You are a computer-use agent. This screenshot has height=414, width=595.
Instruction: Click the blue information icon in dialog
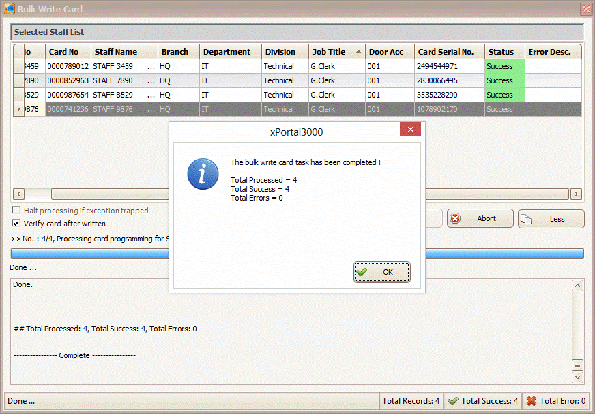203,174
